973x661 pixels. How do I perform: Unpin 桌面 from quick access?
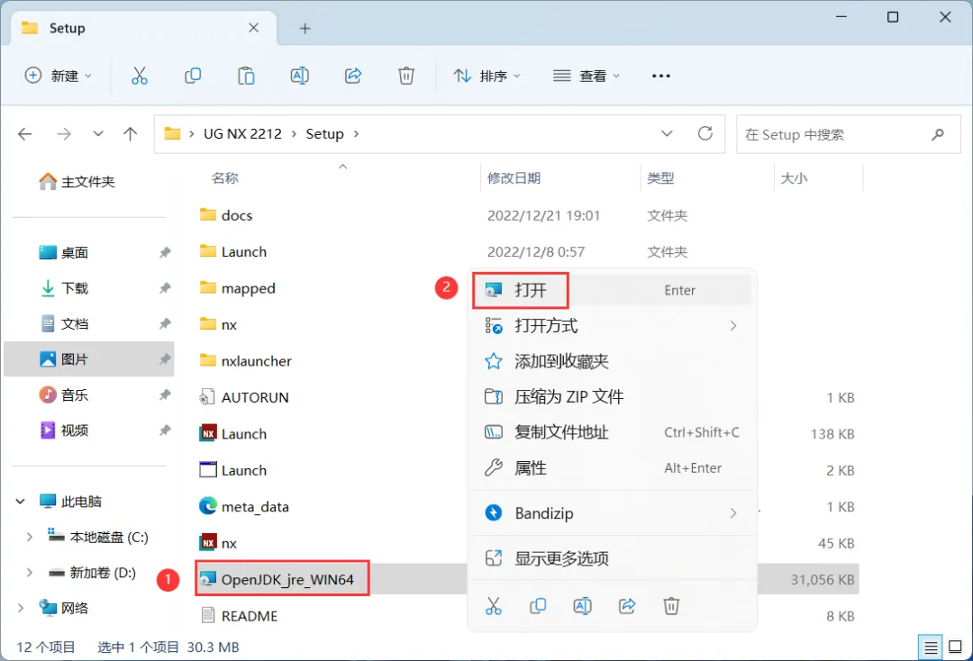tap(165, 252)
